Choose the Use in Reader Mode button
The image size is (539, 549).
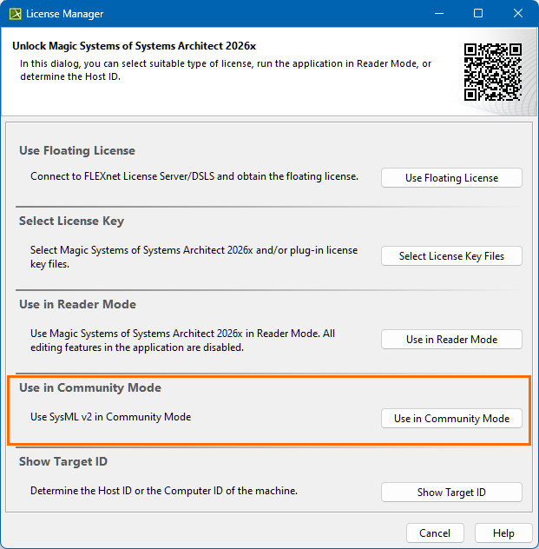coord(451,340)
